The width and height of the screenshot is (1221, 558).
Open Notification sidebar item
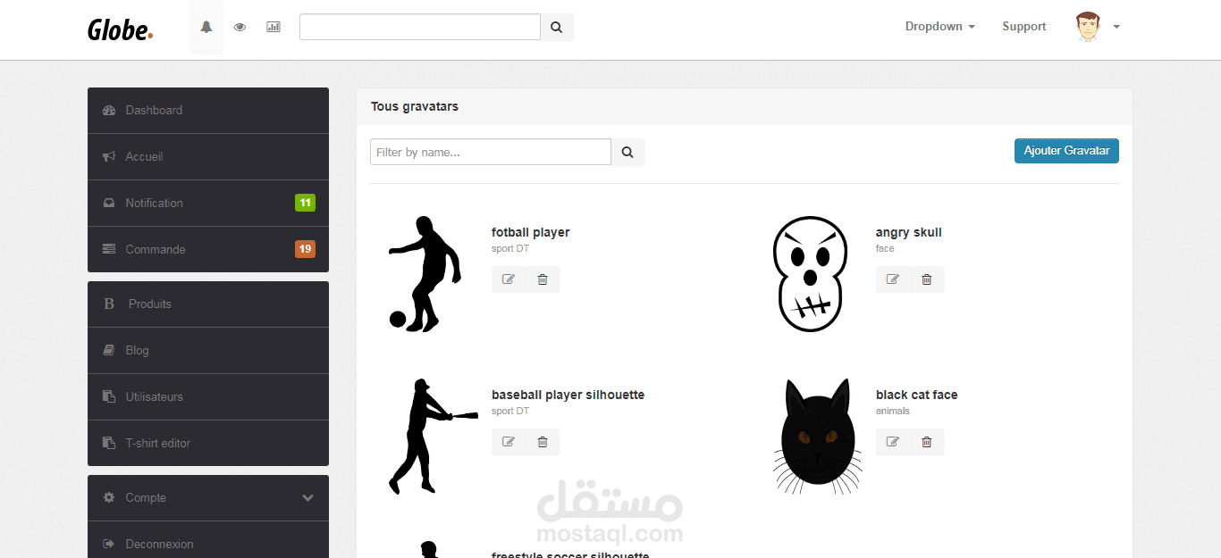click(x=208, y=204)
